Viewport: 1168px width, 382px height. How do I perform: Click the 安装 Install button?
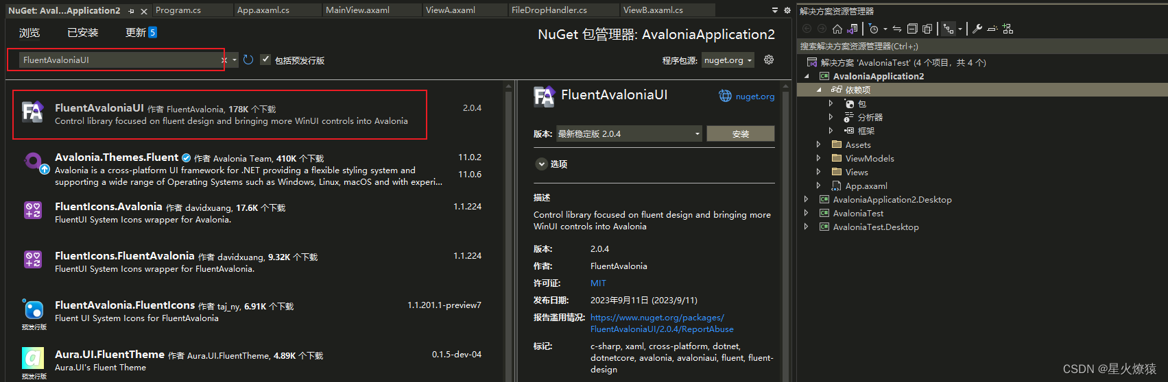[741, 133]
